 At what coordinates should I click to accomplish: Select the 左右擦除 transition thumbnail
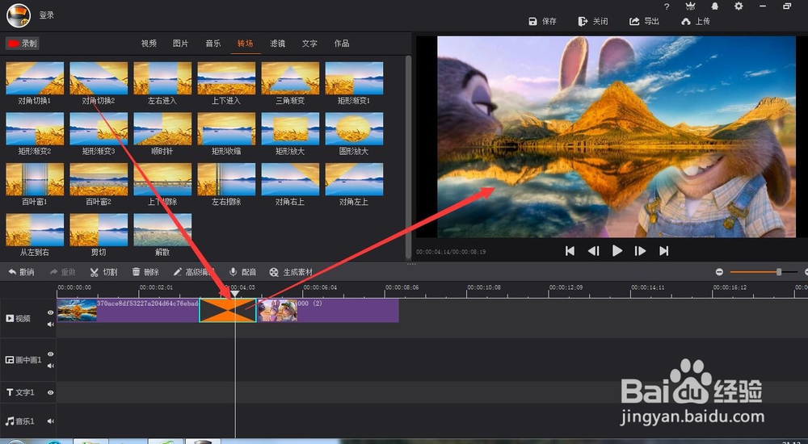(x=226, y=179)
